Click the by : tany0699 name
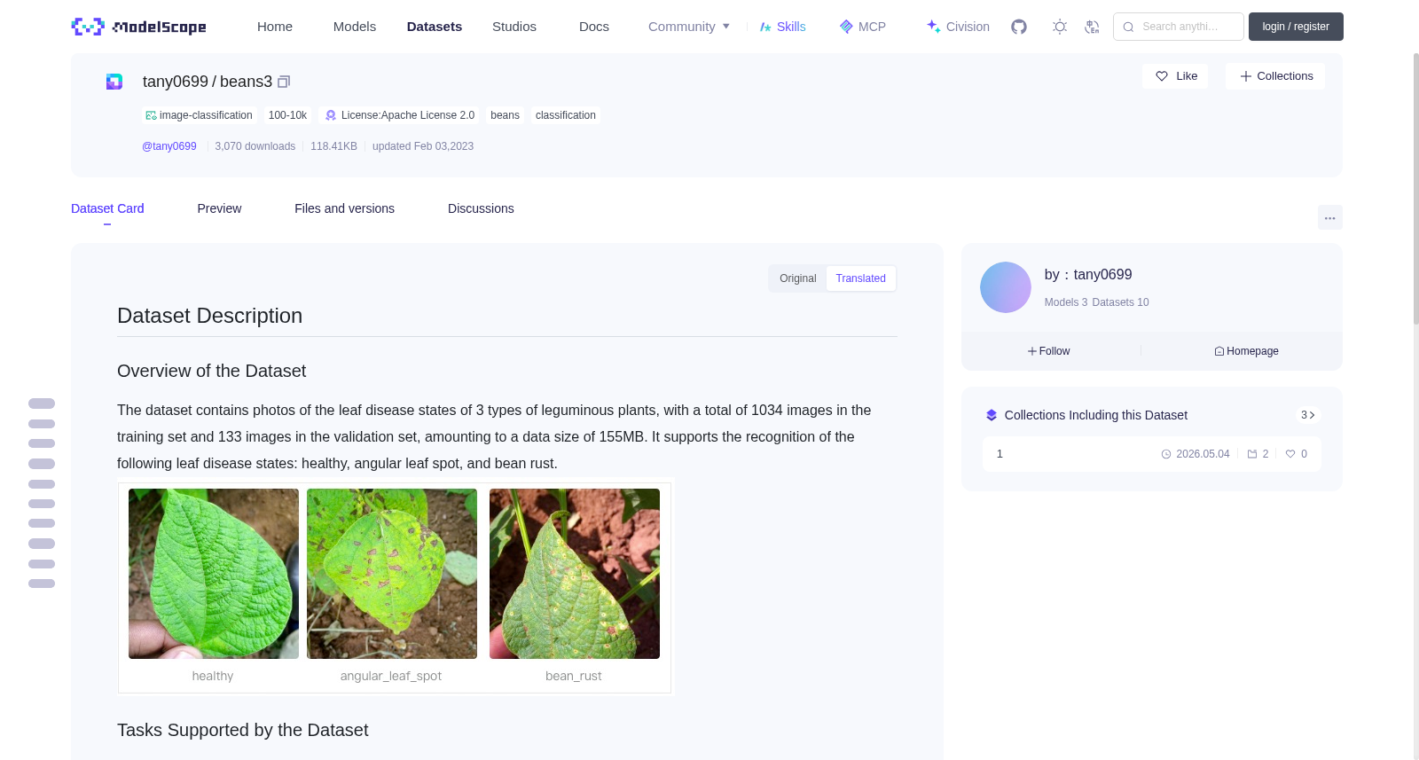This screenshot has width=1419, height=760. click(x=1088, y=275)
